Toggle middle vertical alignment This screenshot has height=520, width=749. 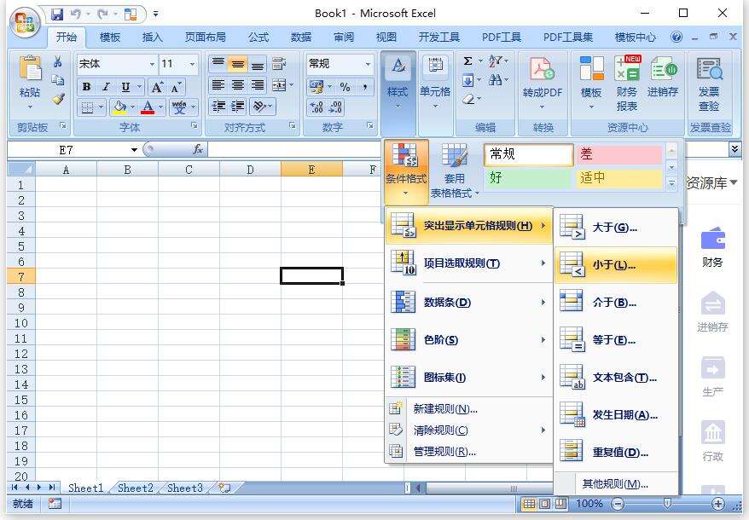pos(238,63)
